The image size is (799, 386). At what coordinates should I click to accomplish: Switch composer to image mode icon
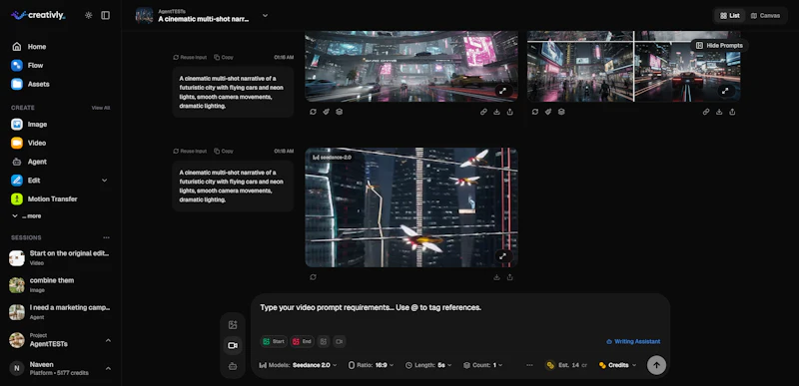(233, 325)
